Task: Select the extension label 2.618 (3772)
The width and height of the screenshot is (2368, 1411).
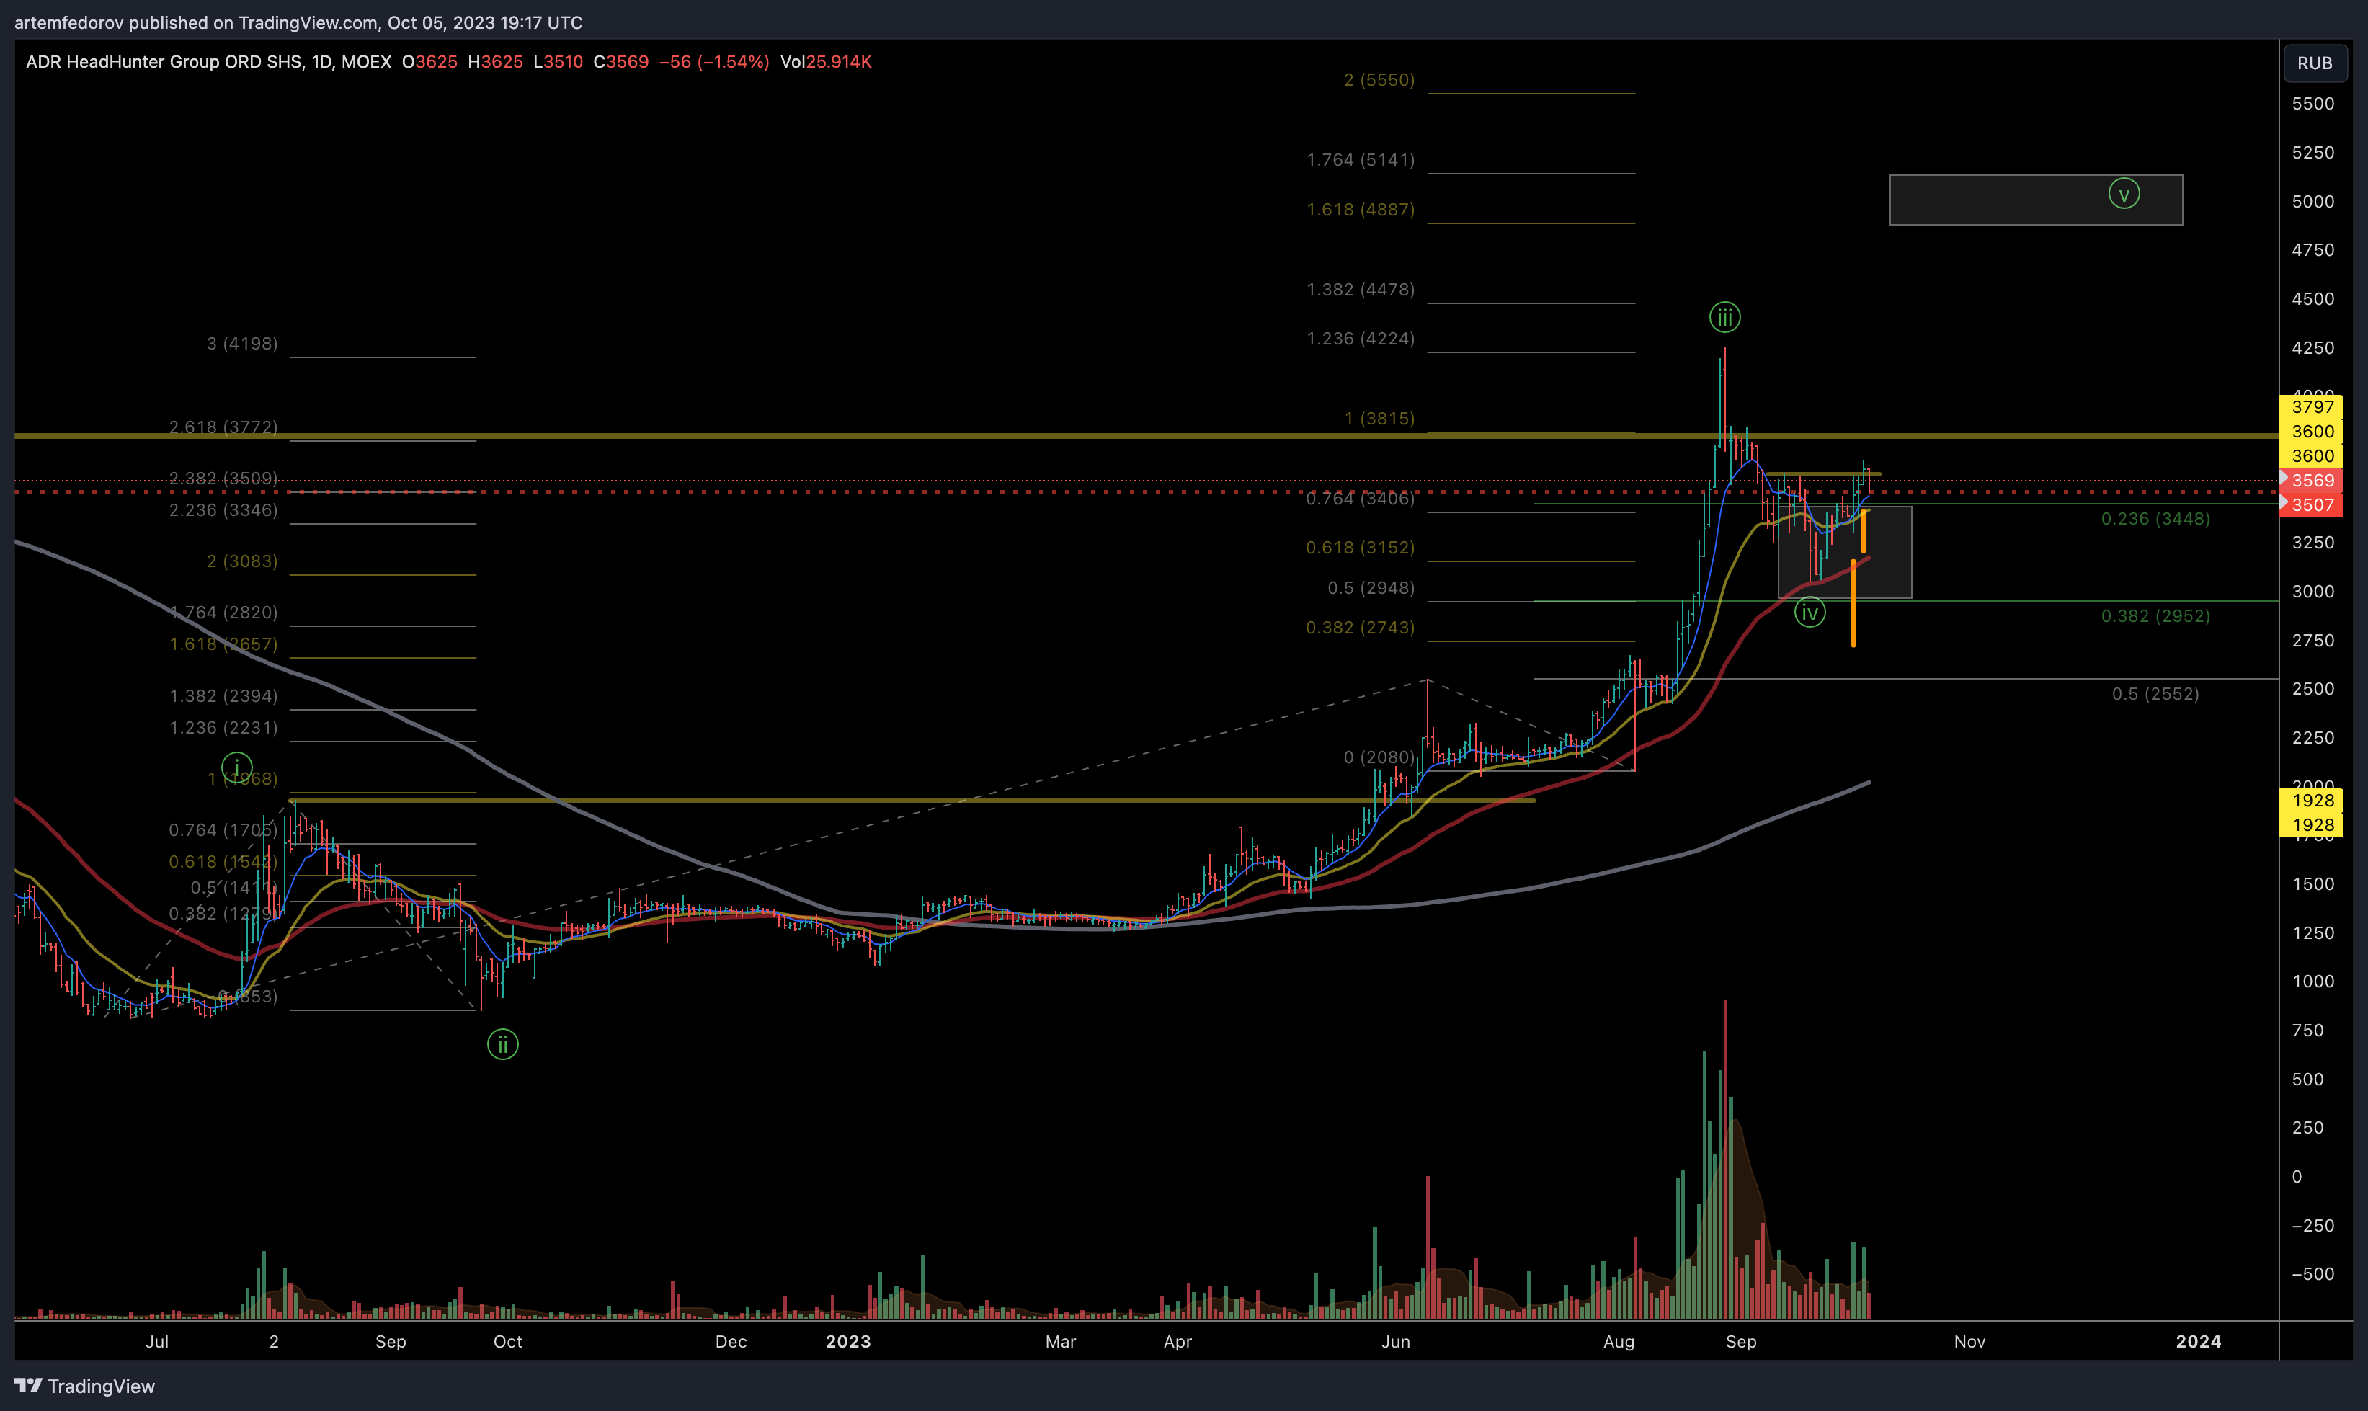Action: (x=223, y=427)
